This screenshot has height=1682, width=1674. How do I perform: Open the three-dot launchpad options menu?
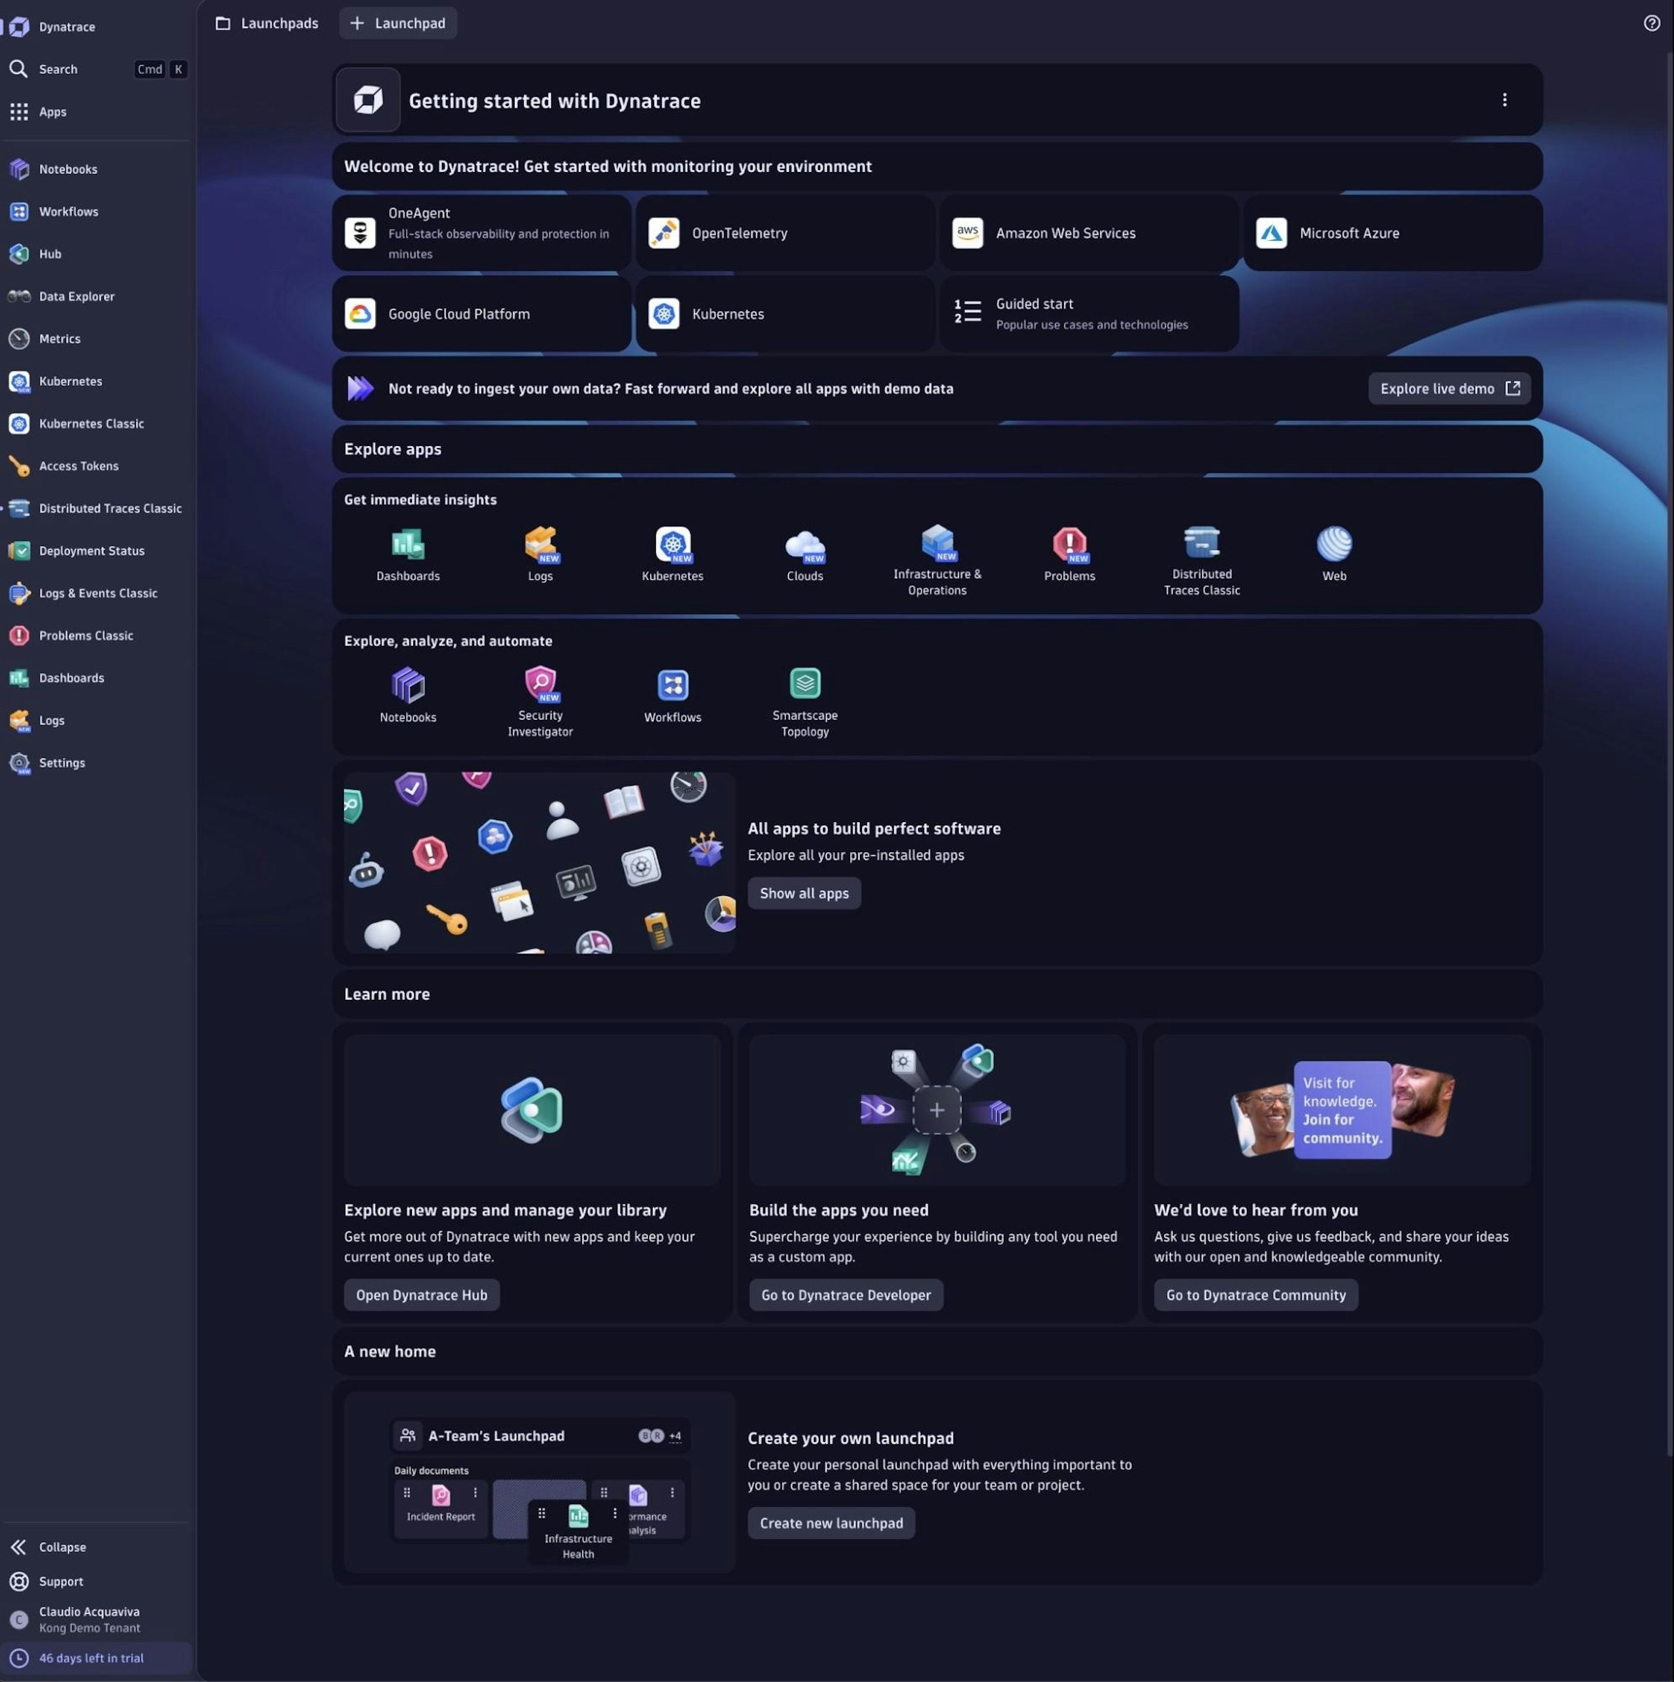pyautogui.click(x=1504, y=100)
